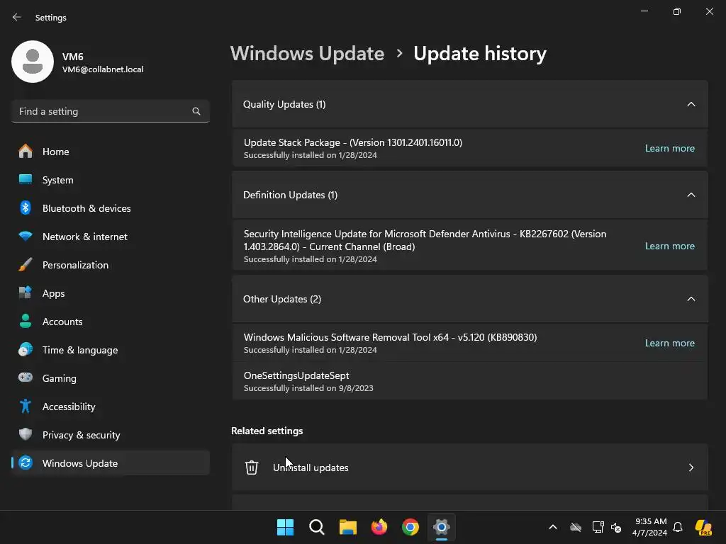Click the Apps icon in sidebar

click(26, 293)
